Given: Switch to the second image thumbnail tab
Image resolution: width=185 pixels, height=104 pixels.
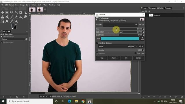Looking at the screenshot, I should click(40, 10).
